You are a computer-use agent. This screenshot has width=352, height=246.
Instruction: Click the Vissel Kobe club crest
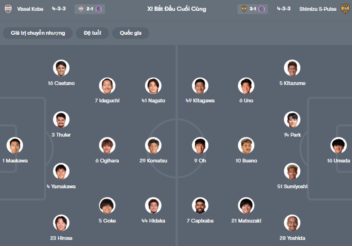pos(8,9)
